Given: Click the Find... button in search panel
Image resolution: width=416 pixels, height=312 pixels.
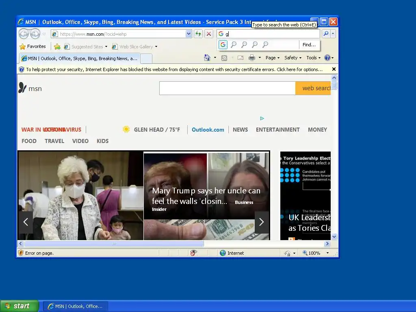Looking at the screenshot, I should 309,45.
